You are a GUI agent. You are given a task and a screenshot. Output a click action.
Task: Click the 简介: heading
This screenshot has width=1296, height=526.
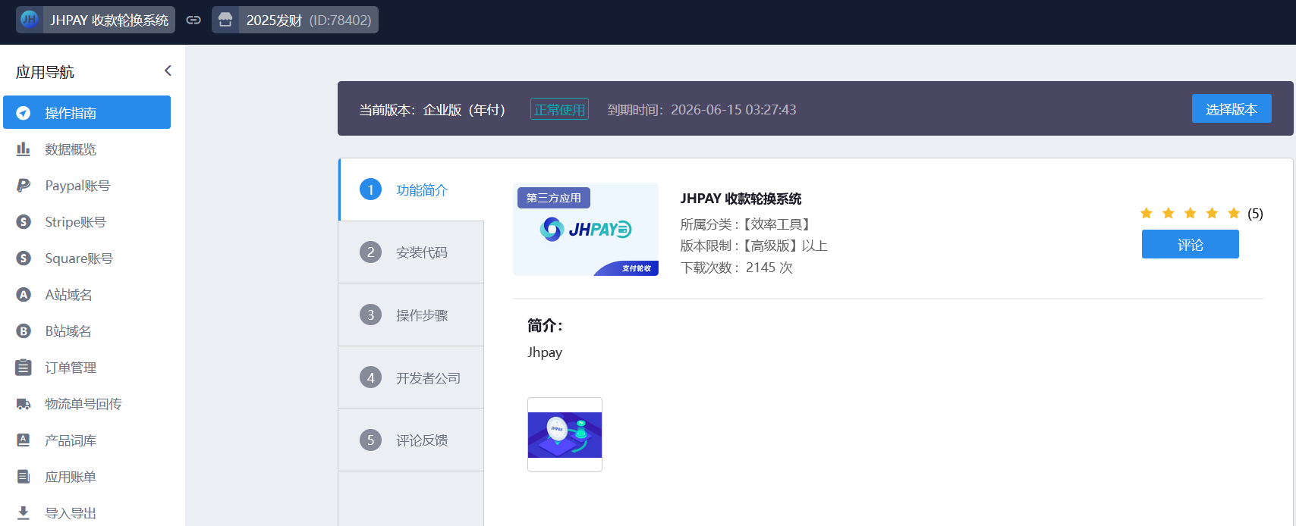(545, 326)
